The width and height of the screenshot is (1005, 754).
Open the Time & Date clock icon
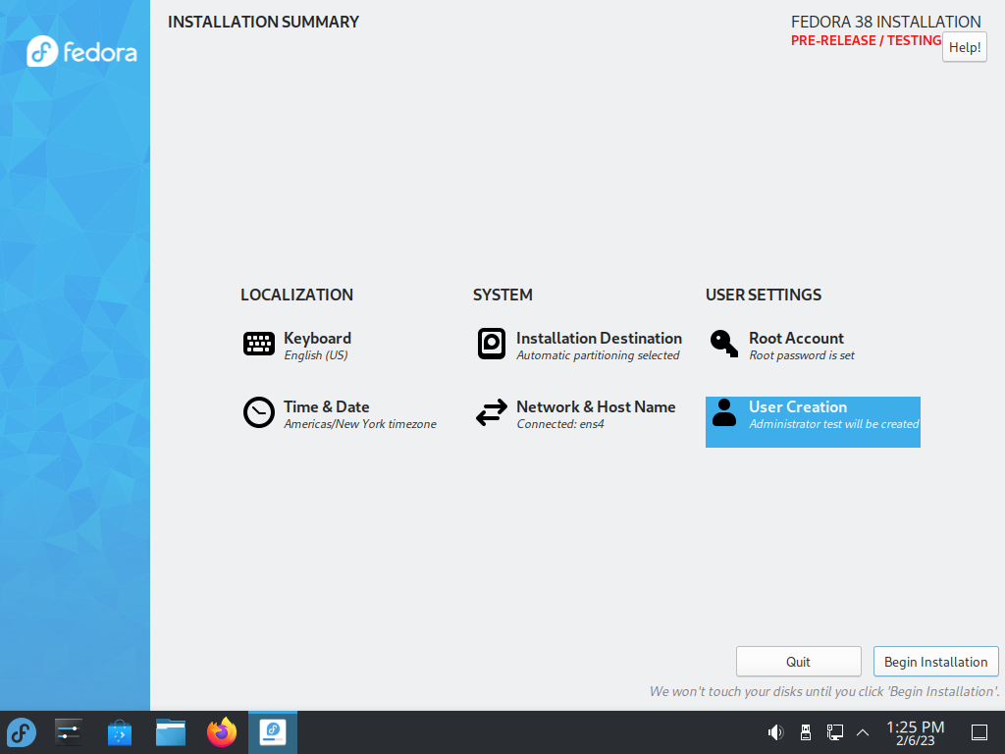259,412
